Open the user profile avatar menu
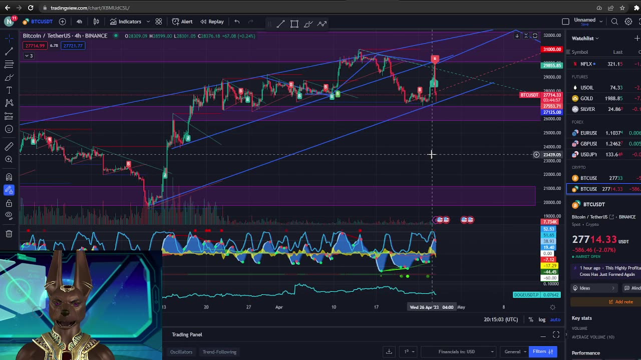Image resolution: width=641 pixels, height=360 pixels. point(9,21)
